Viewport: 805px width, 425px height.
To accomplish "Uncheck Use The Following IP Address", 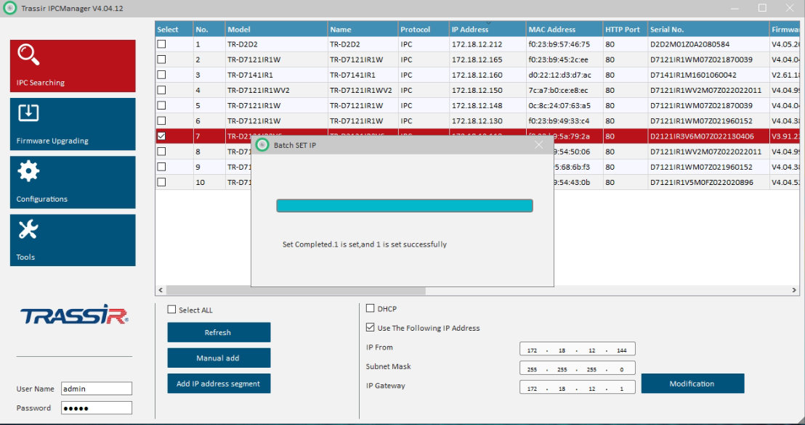I will (370, 327).
